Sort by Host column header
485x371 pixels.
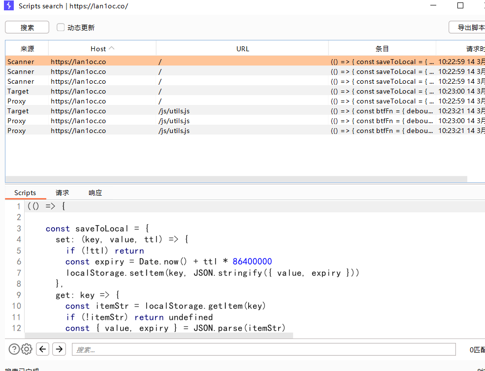(x=102, y=49)
